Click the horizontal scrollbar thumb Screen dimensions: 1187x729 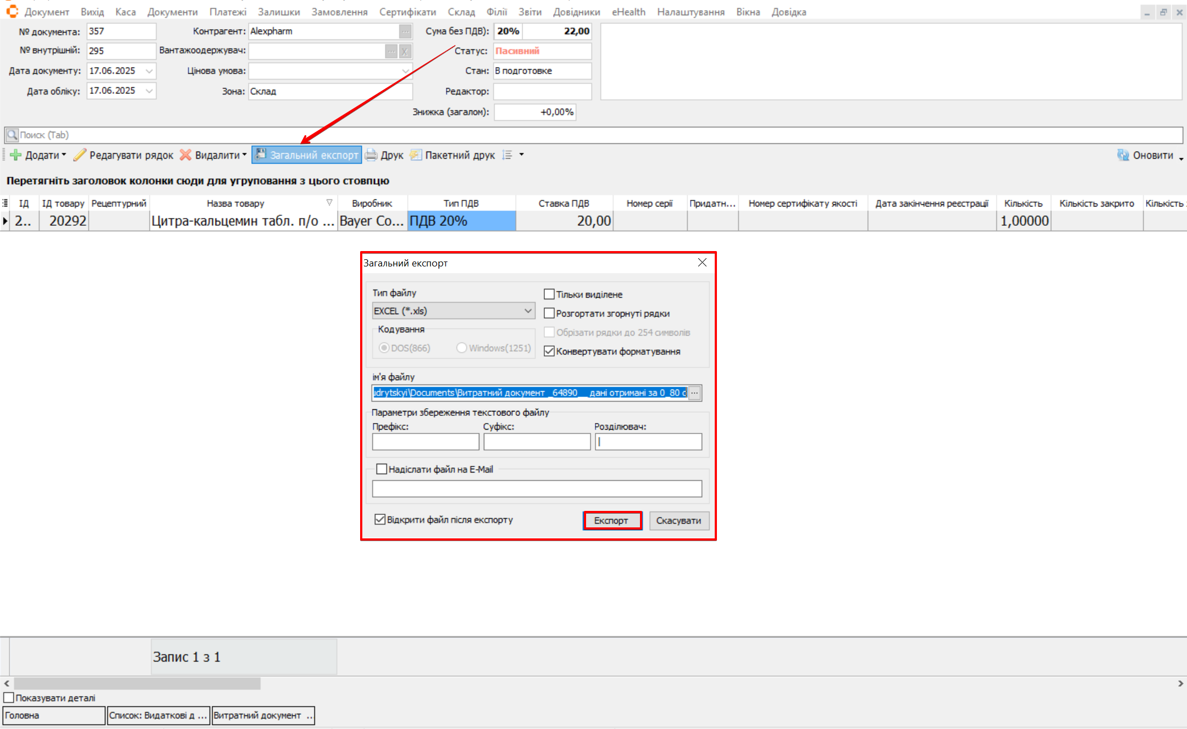137,683
